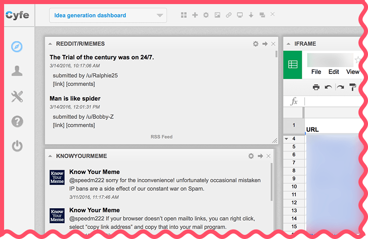Click the KNOWYOURMEME widget scrollbar
The height and width of the screenshot is (239, 368).
(271, 182)
